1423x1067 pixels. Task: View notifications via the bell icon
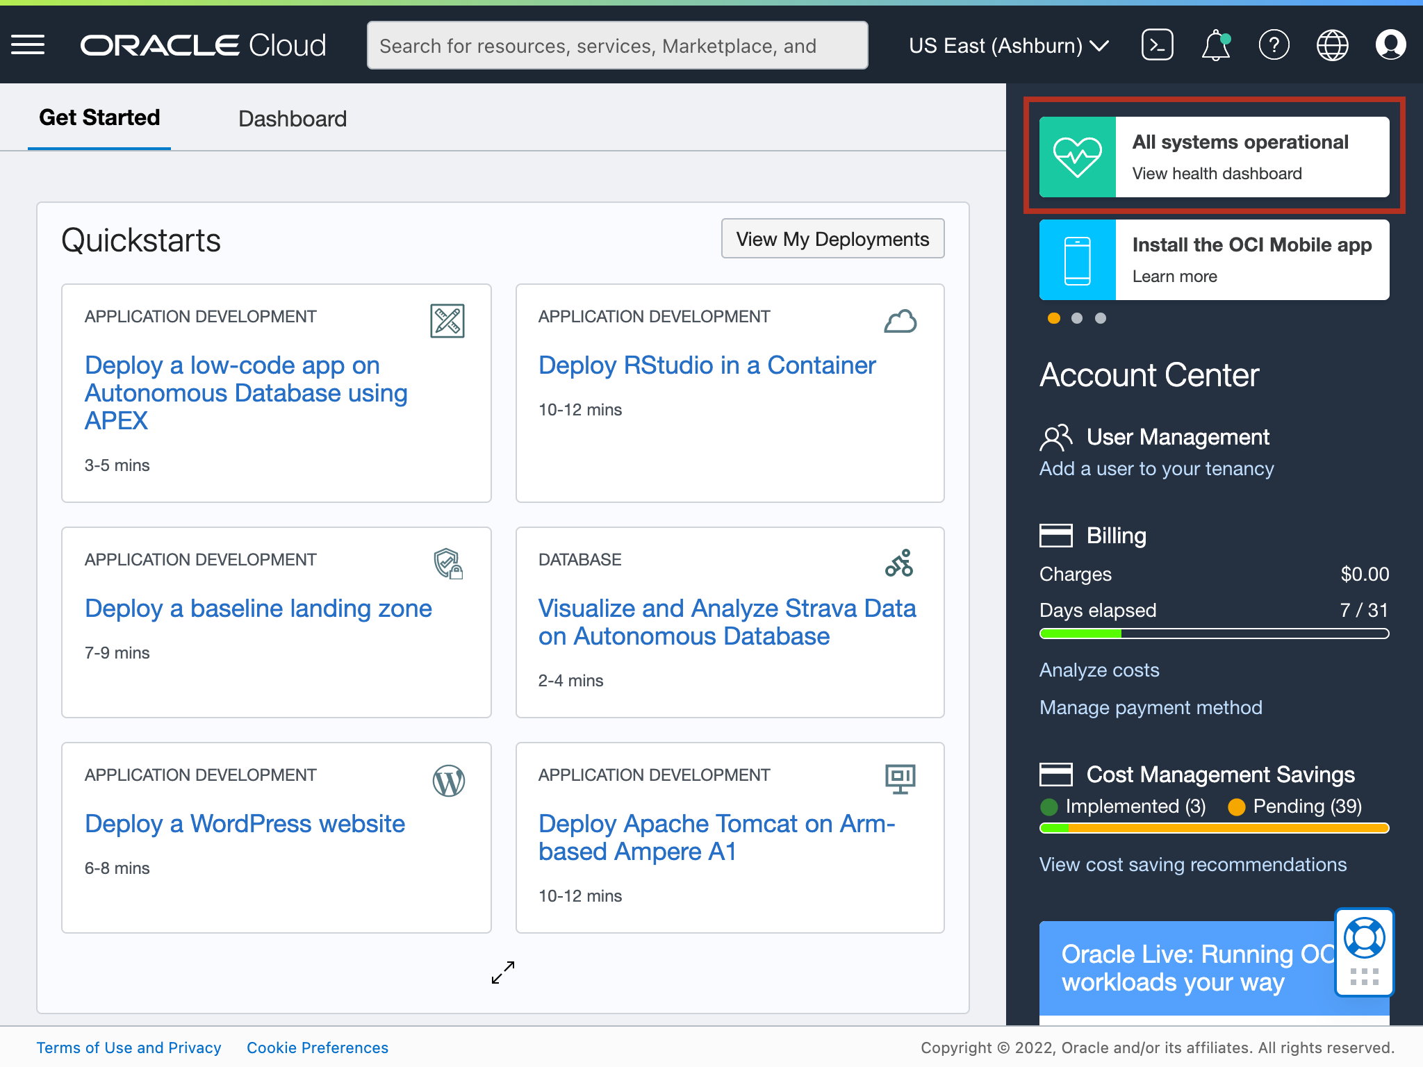click(1215, 44)
